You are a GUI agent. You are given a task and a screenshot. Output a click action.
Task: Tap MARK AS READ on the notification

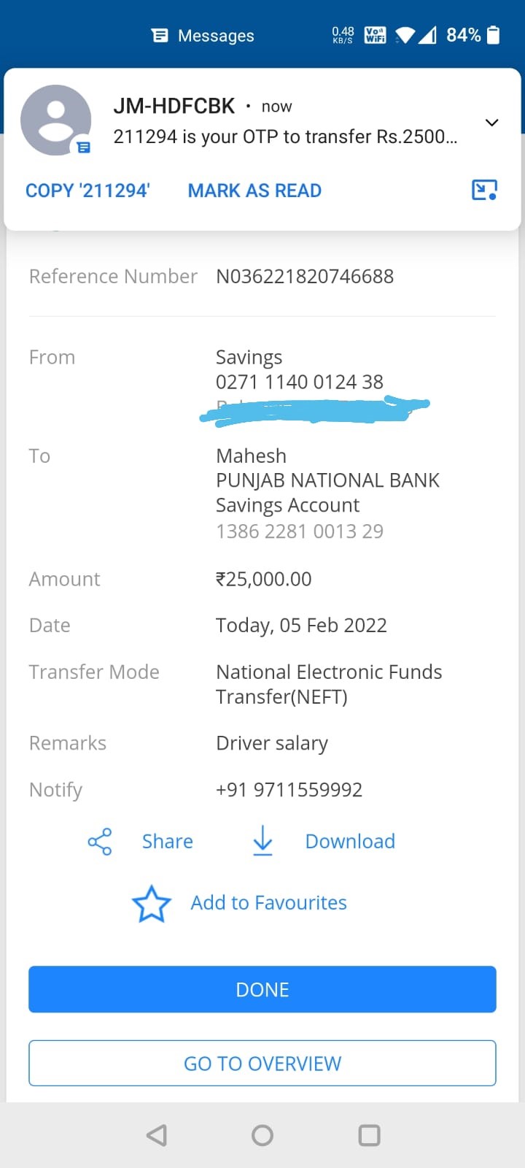click(x=254, y=191)
